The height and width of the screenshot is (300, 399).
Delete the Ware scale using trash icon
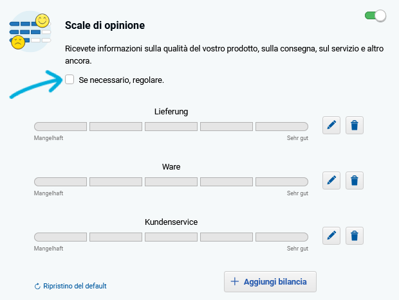point(355,181)
